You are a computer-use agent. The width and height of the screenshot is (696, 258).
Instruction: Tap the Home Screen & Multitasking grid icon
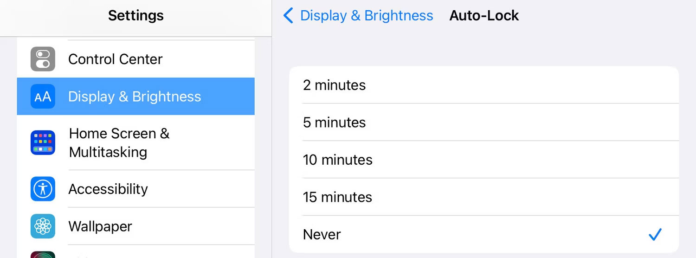pyautogui.click(x=43, y=142)
